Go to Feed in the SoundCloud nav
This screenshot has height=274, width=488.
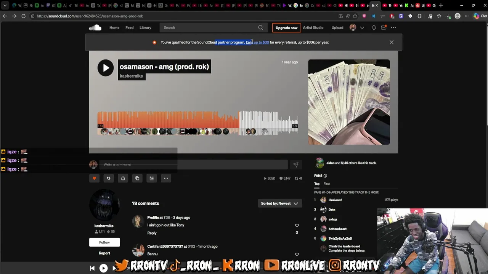[129, 27]
